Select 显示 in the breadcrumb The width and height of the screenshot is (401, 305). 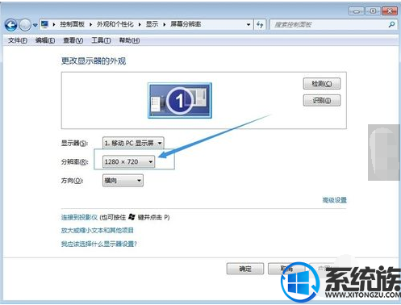tap(152, 24)
